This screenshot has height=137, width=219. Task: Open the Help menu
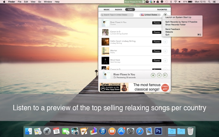(x=57, y=2)
